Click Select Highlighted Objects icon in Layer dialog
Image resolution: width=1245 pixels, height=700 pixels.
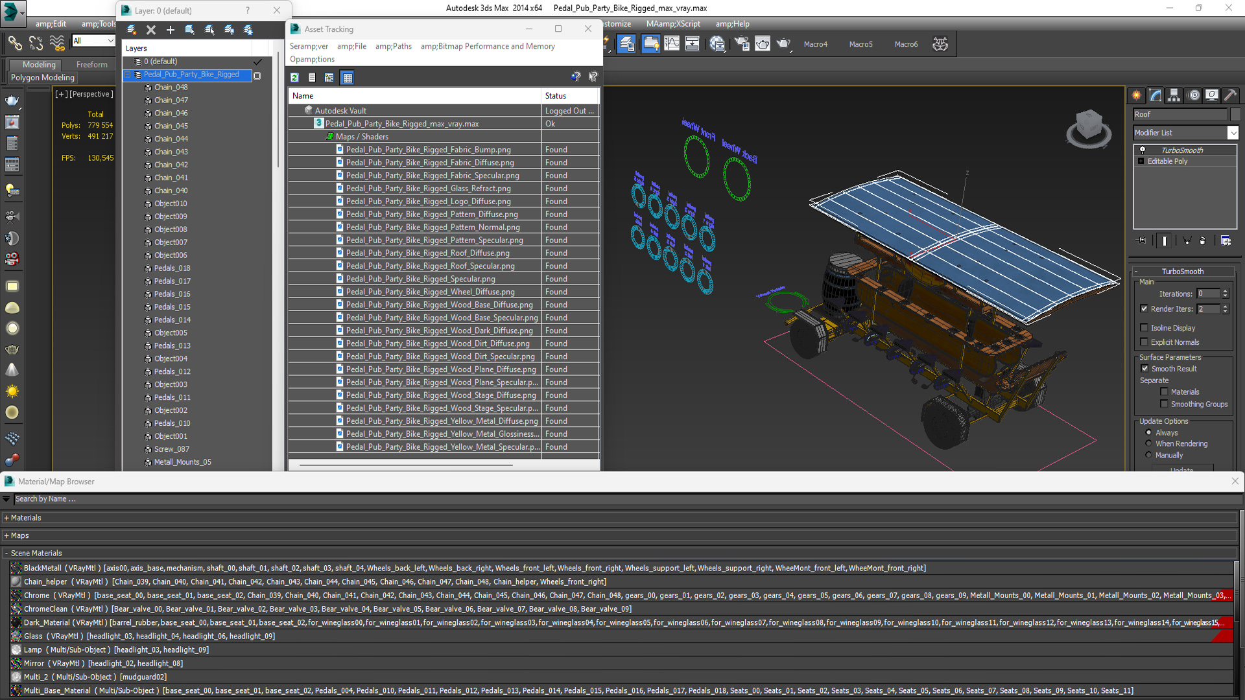coord(190,30)
